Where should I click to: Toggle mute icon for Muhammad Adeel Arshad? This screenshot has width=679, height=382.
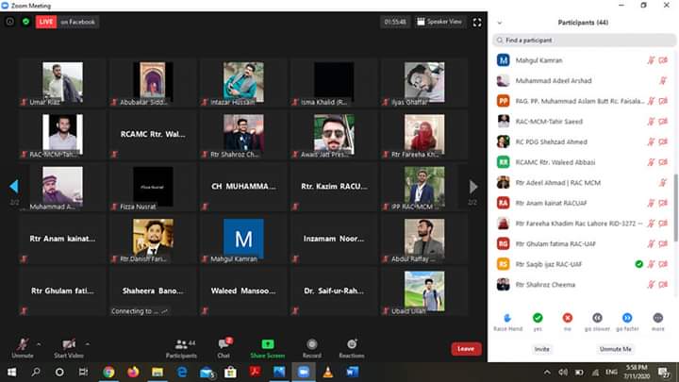(663, 80)
